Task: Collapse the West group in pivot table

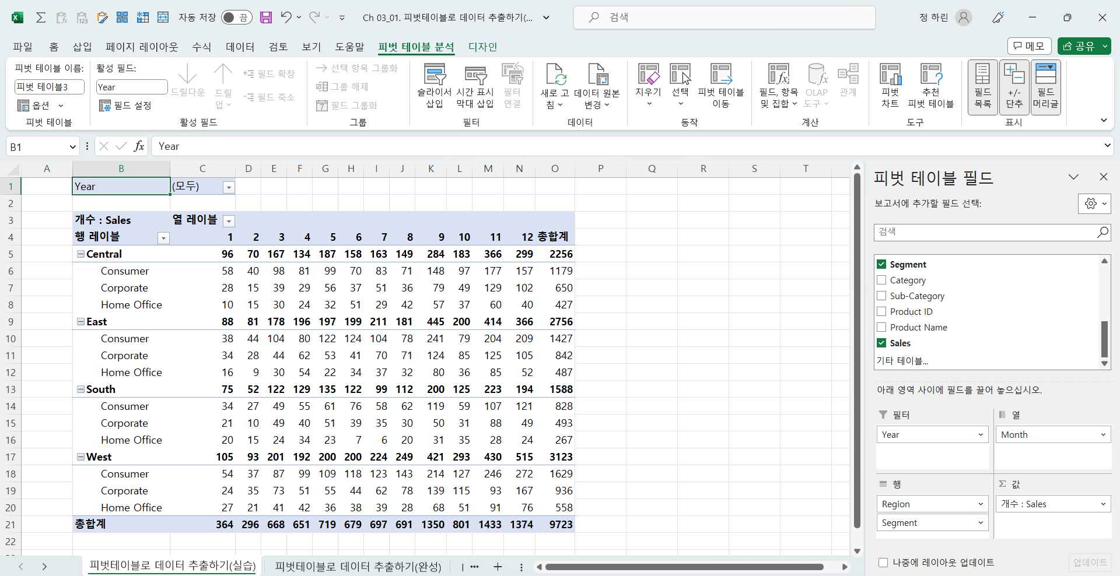Action: [80, 457]
